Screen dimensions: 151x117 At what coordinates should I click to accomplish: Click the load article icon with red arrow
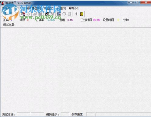pyautogui.click(x=23, y=14)
